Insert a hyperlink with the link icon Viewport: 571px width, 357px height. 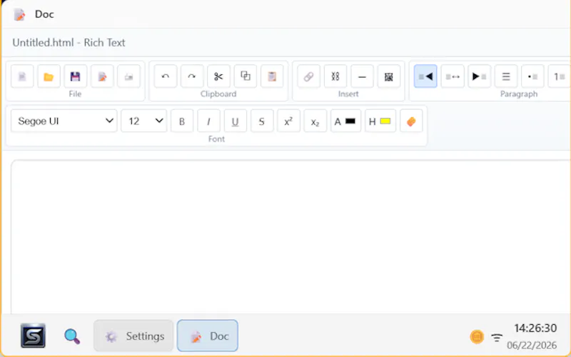tap(309, 76)
